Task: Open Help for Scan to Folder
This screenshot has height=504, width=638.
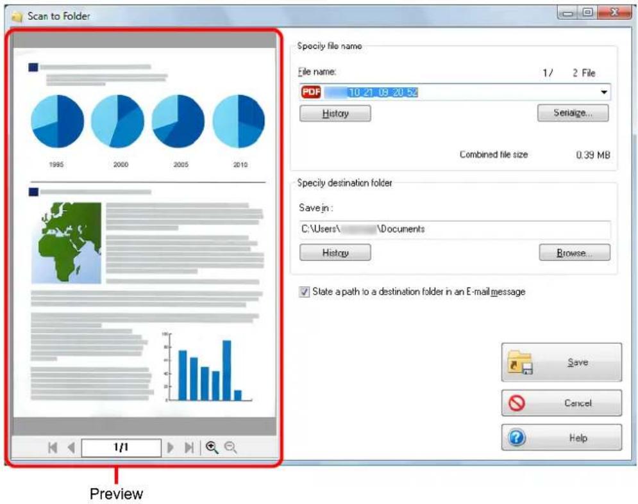Action: pyautogui.click(x=562, y=437)
